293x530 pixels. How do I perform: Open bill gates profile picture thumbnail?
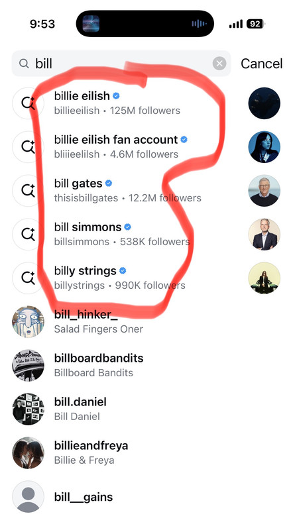tap(264, 190)
